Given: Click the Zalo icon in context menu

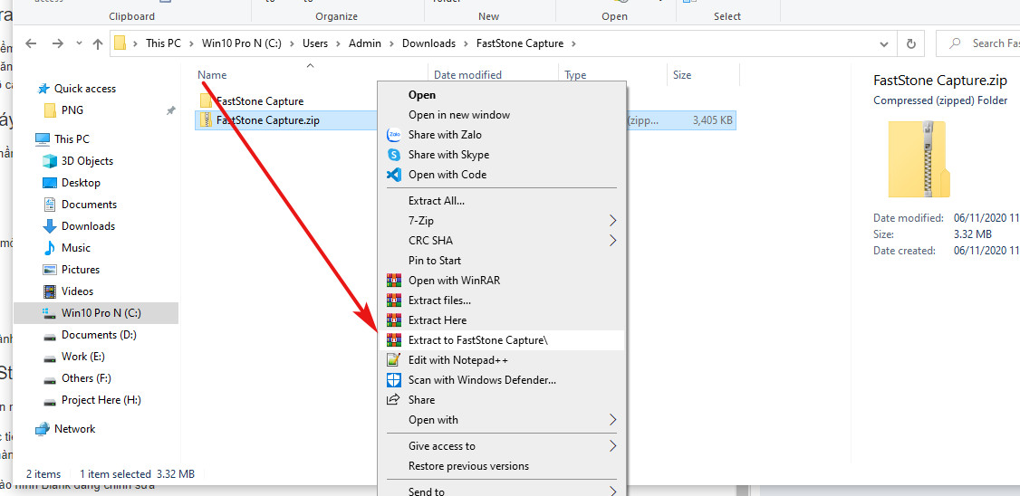Looking at the screenshot, I should tap(394, 135).
